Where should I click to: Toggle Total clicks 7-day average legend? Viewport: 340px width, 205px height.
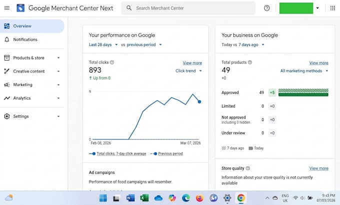coord(117,153)
